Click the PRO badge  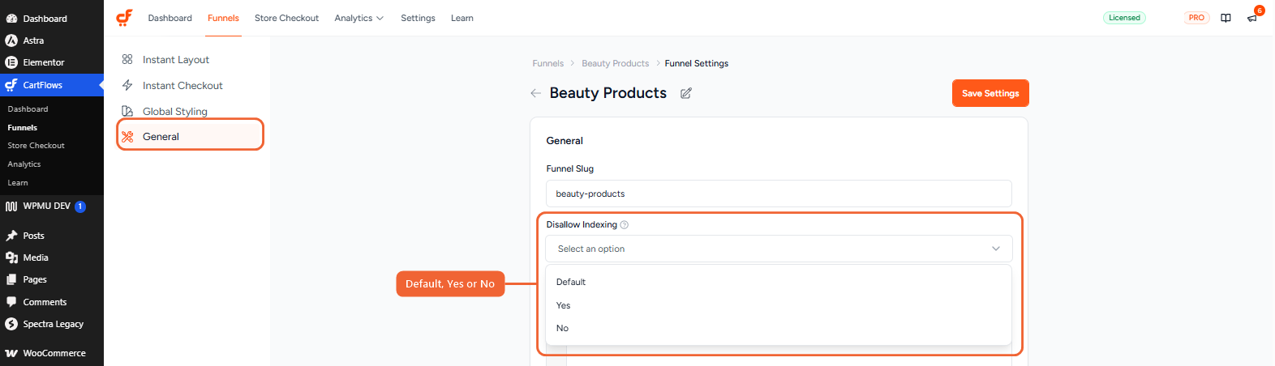pyautogui.click(x=1196, y=18)
